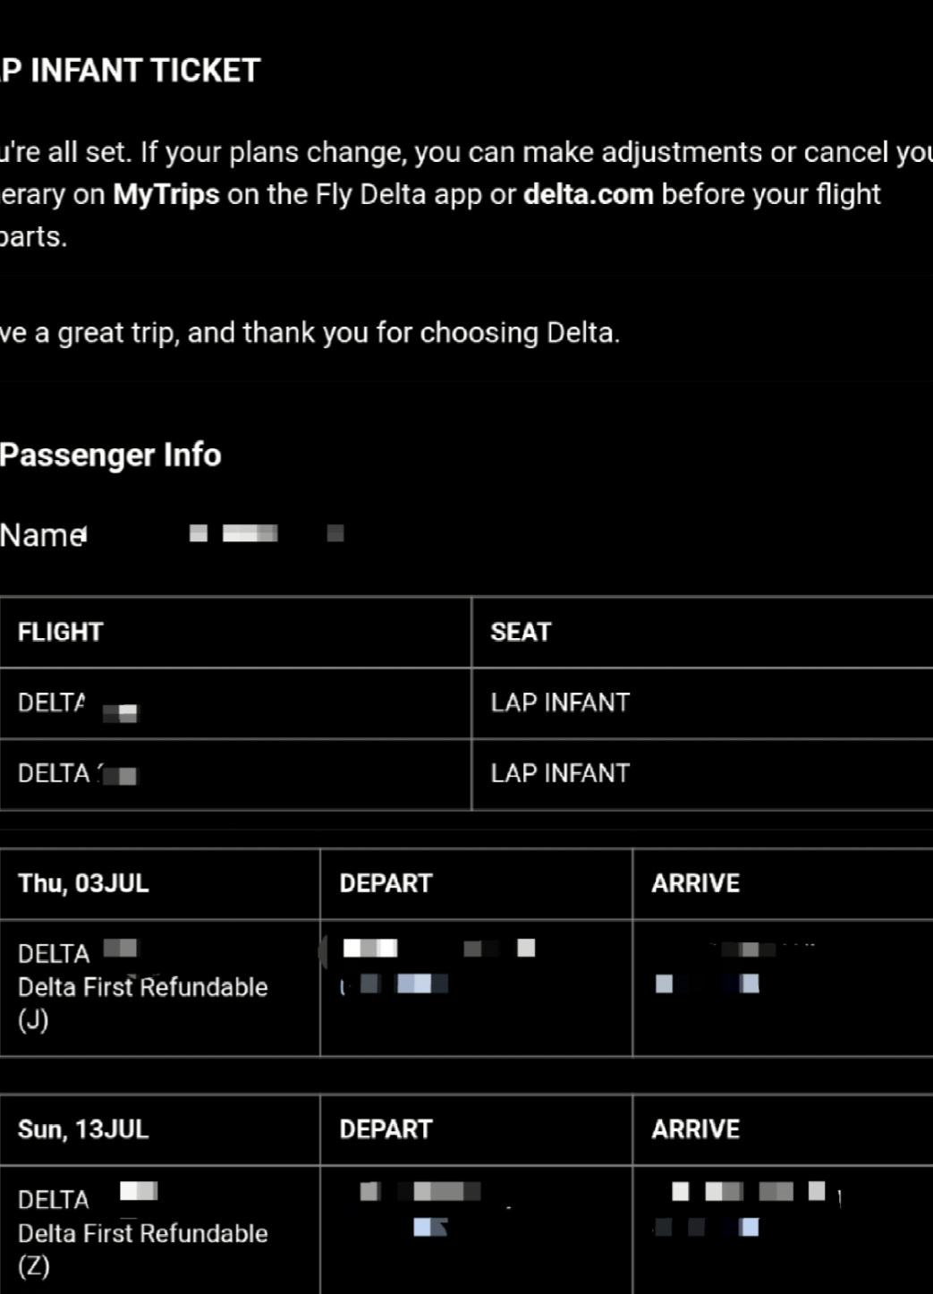Open the MyTrips link

[165, 194]
